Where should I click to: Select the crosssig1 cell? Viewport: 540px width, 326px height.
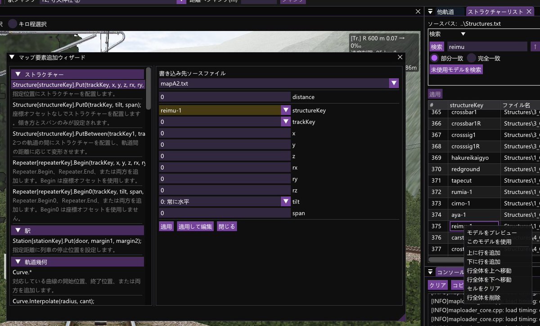tap(474, 134)
